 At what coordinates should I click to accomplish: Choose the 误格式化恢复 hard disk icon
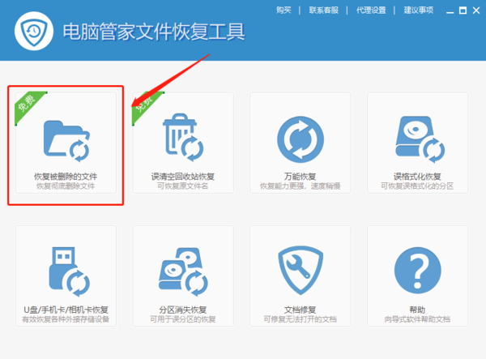click(x=420, y=139)
